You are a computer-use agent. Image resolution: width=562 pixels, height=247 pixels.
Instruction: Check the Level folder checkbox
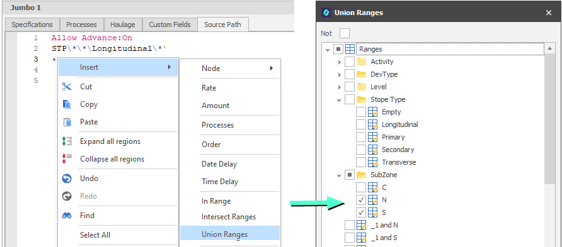pyautogui.click(x=350, y=87)
